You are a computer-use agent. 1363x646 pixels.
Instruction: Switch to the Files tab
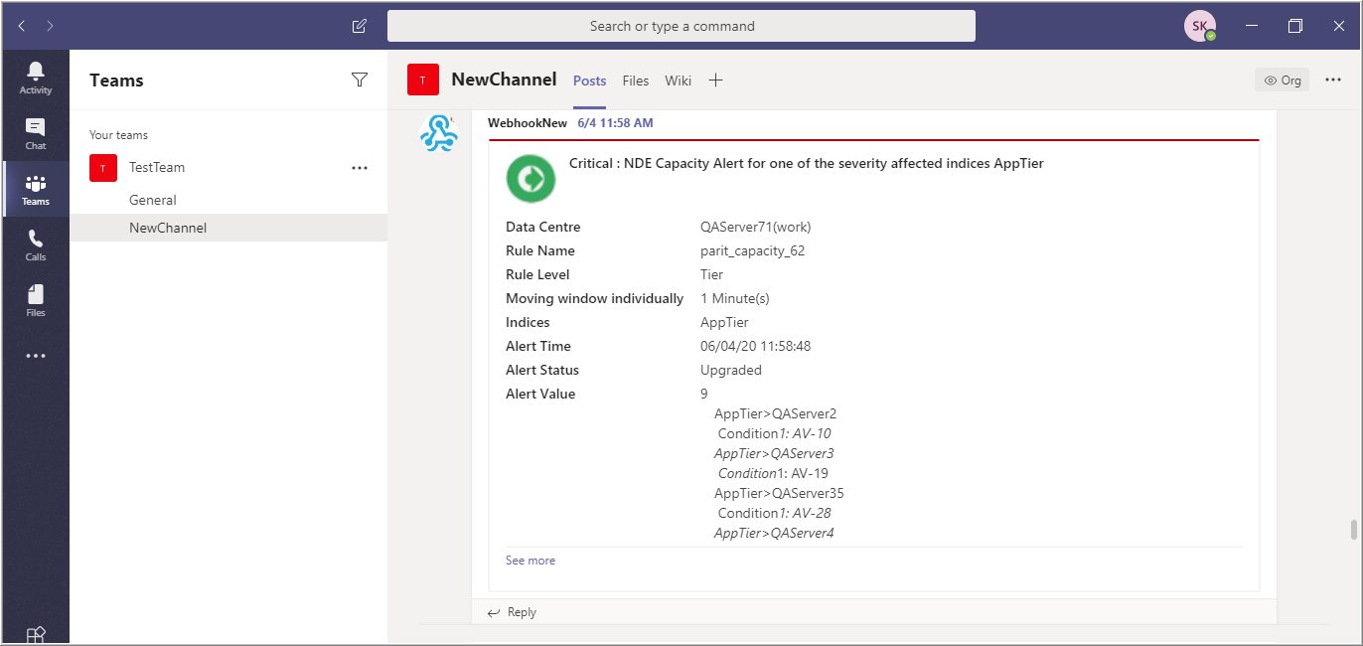[x=636, y=81]
